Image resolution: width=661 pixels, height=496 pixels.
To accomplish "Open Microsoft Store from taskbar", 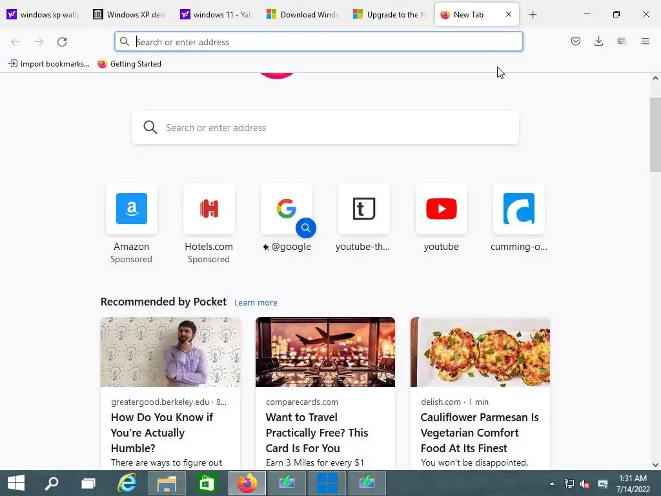I will (x=207, y=483).
